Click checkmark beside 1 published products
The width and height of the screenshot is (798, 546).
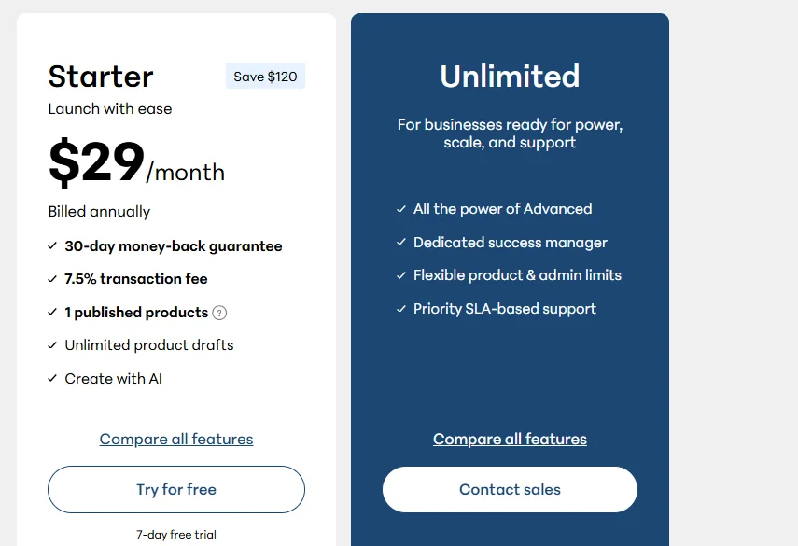[x=52, y=313]
